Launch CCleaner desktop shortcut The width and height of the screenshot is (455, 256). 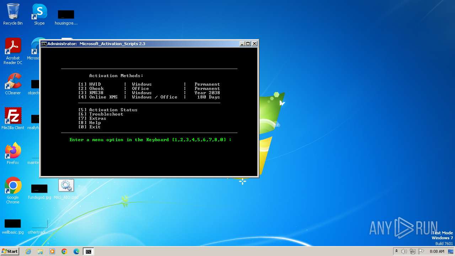pos(13,84)
